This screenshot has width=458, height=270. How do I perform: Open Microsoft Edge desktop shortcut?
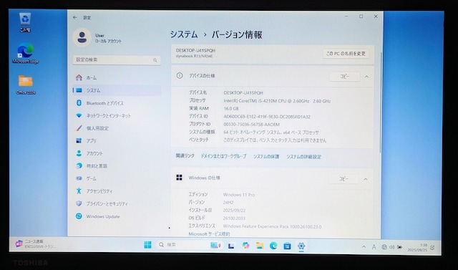26,54
